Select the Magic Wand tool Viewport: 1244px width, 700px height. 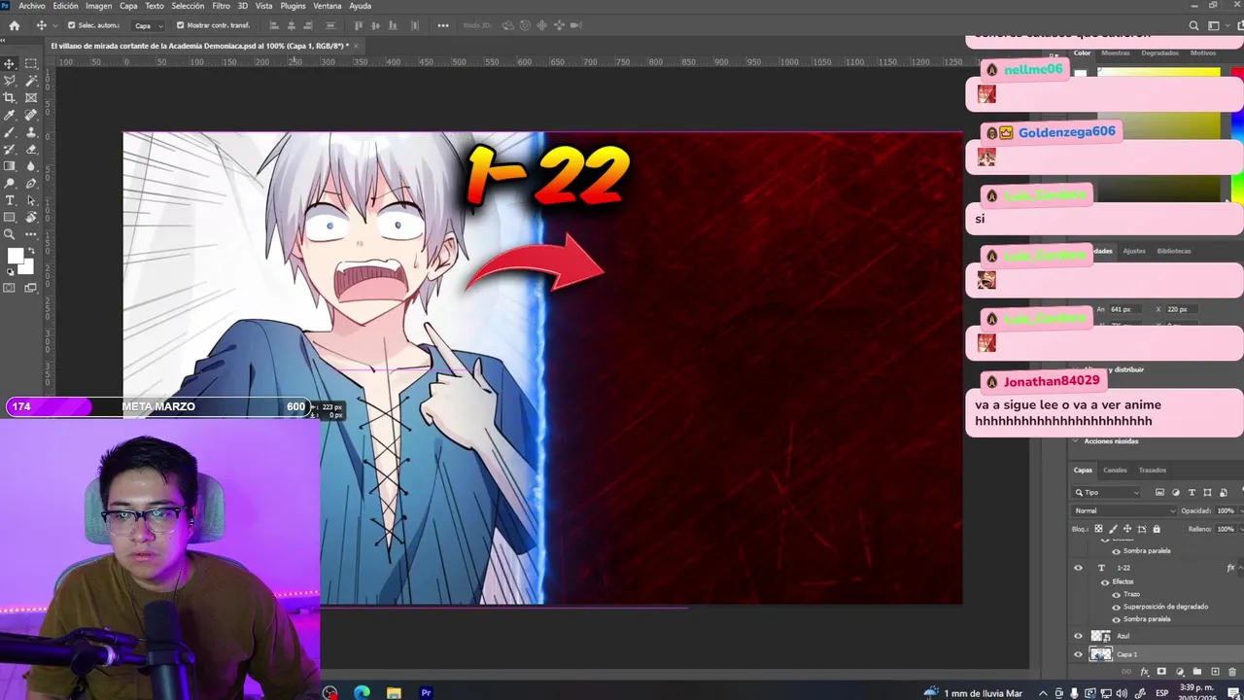(31, 81)
